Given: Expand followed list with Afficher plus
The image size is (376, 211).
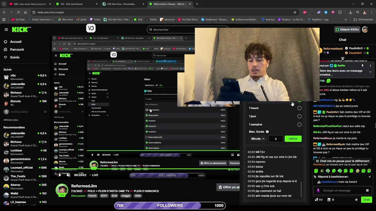Looking at the screenshot, I should 11,120.
